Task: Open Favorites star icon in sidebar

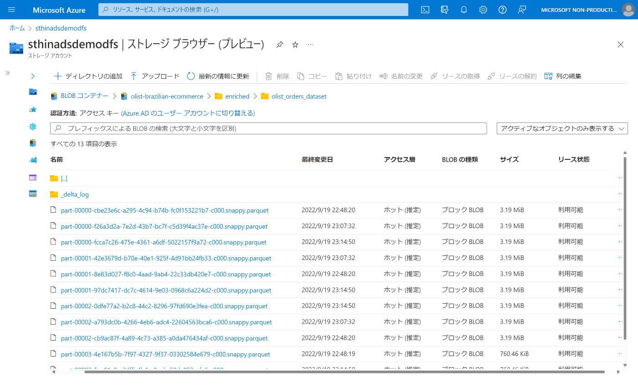Action: tap(33, 109)
